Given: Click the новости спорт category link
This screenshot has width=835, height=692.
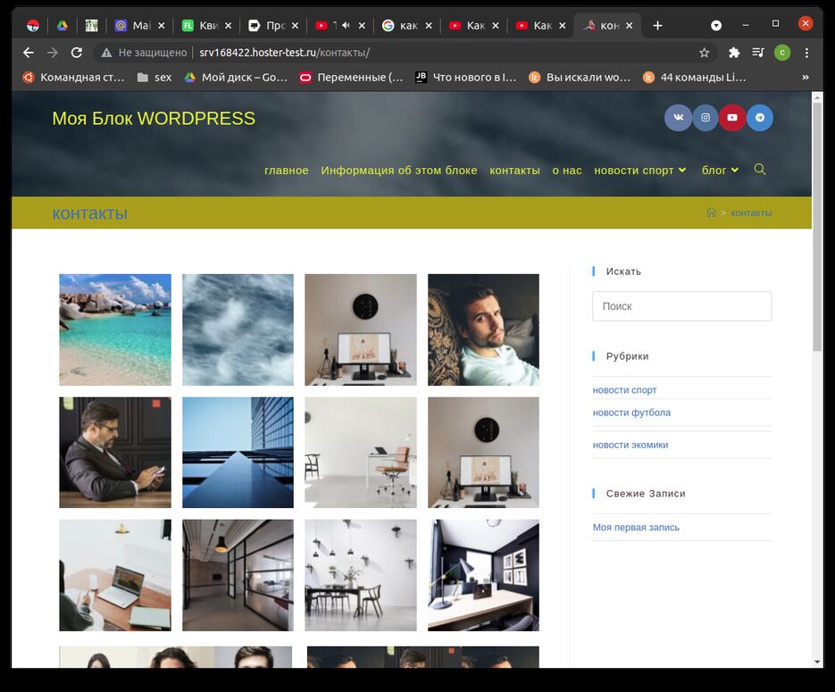Looking at the screenshot, I should coord(624,390).
